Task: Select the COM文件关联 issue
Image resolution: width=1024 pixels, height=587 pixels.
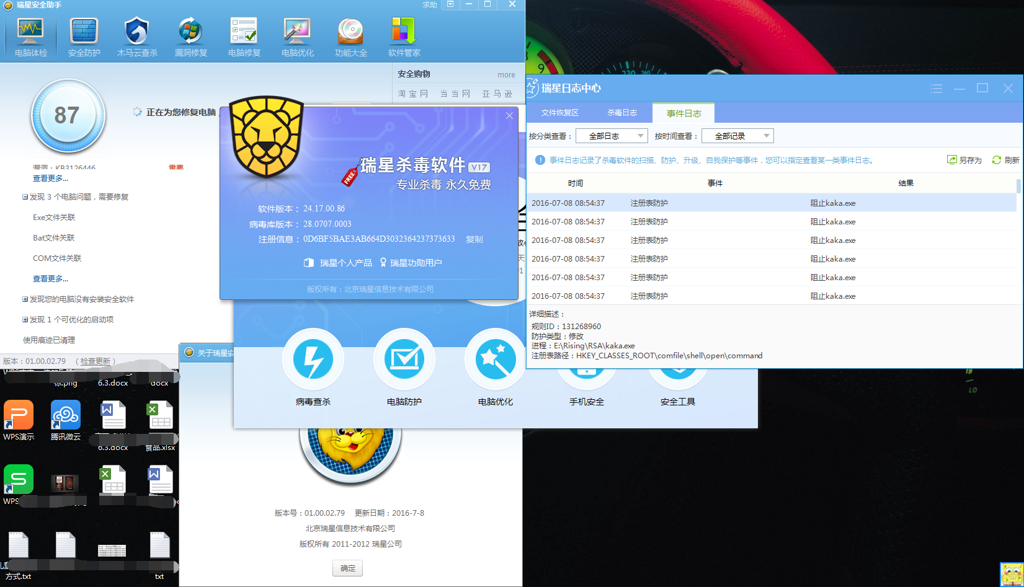Action: (x=57, y=258)
